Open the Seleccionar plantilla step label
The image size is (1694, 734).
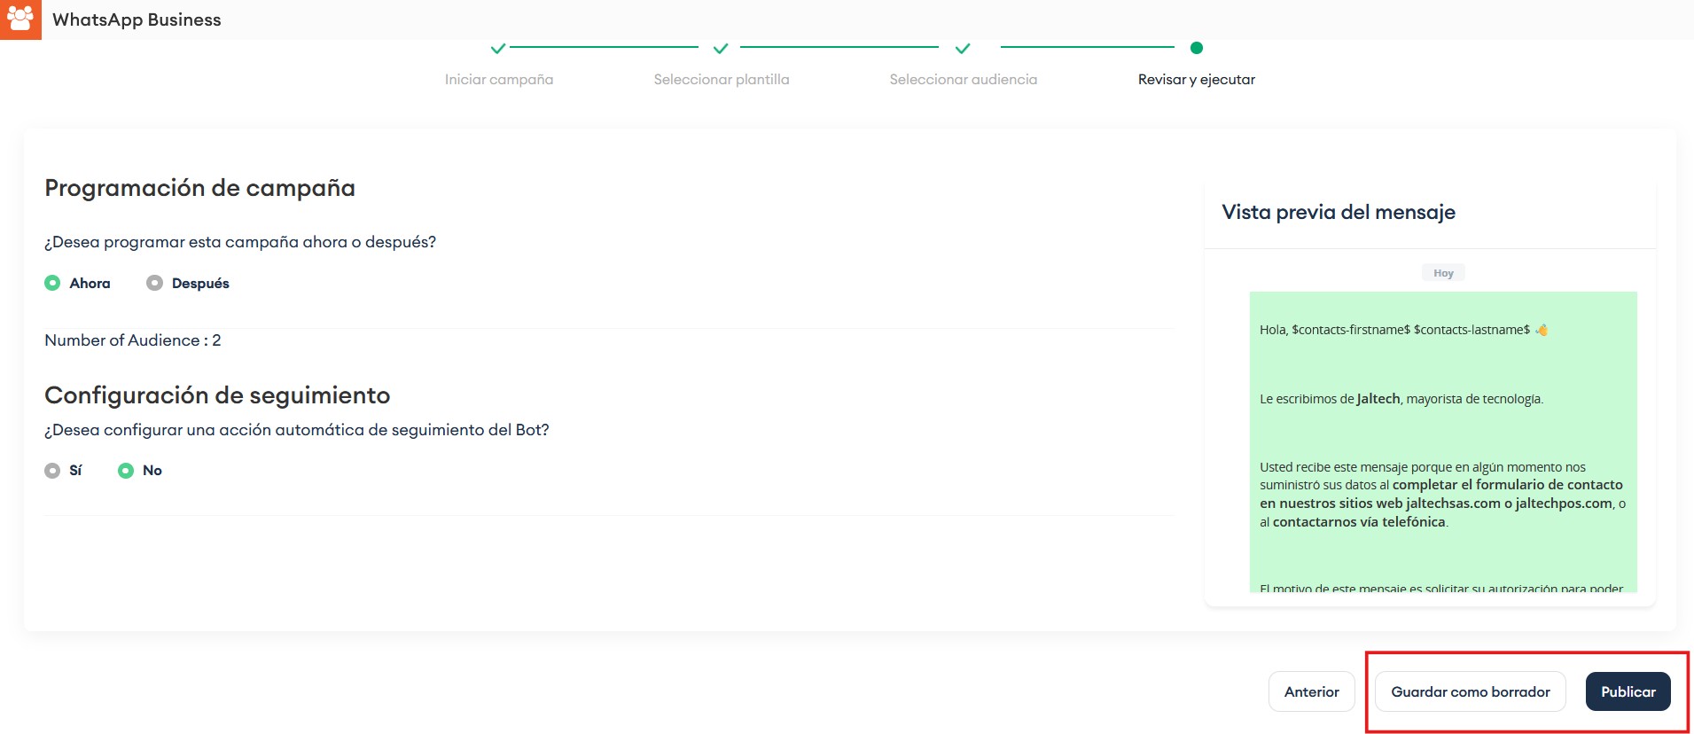pyautogui.click(x=721, y=80)
